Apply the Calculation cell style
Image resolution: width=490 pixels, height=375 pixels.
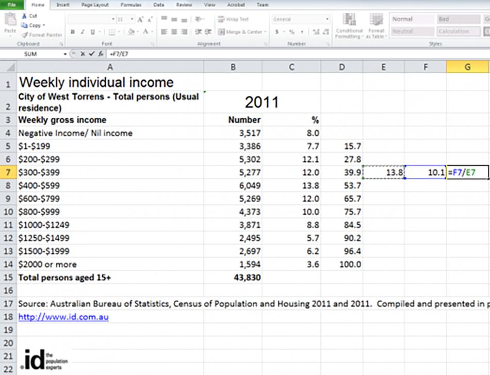(459, 31)
